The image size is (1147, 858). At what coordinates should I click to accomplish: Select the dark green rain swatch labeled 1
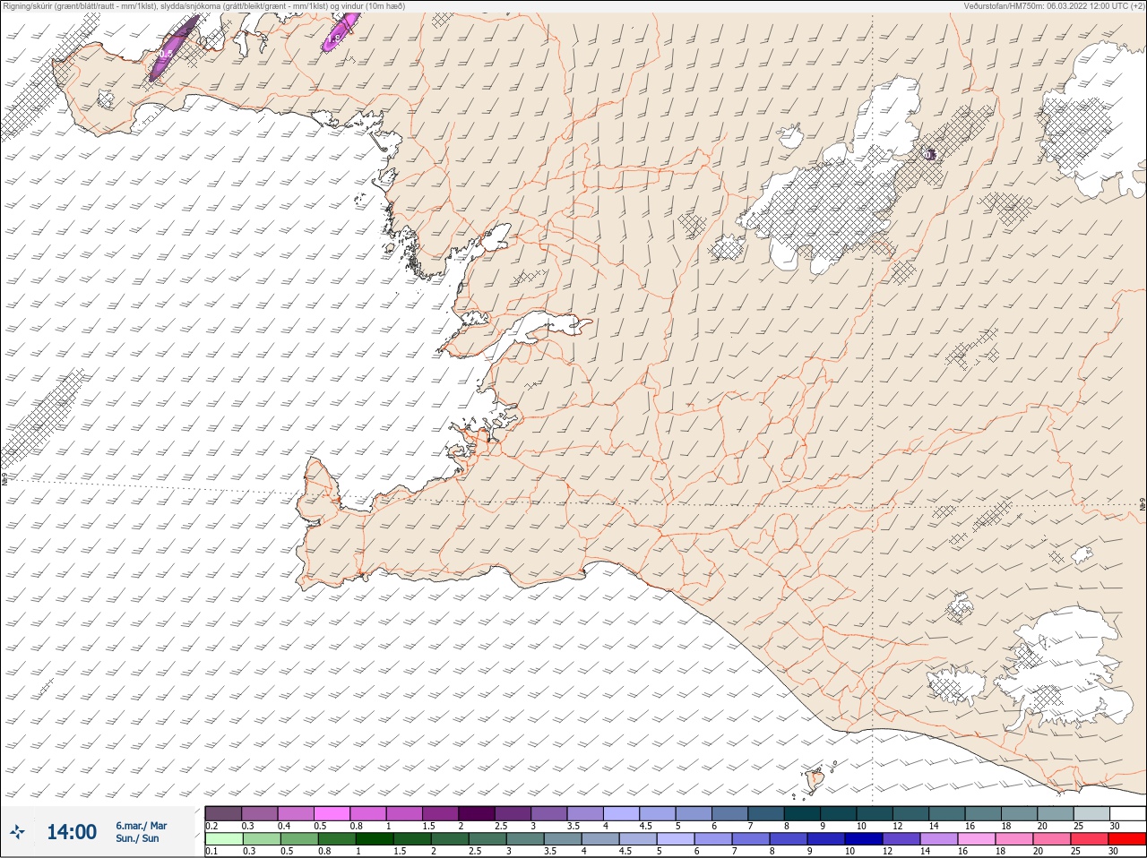(373, 839)
